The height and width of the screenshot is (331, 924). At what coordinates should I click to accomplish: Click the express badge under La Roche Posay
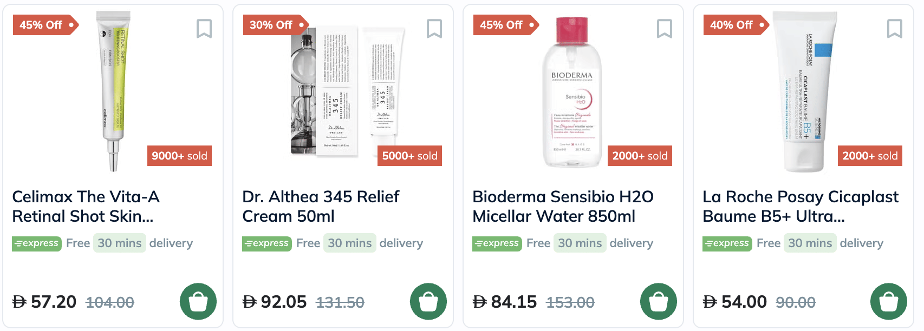point(727,243)
